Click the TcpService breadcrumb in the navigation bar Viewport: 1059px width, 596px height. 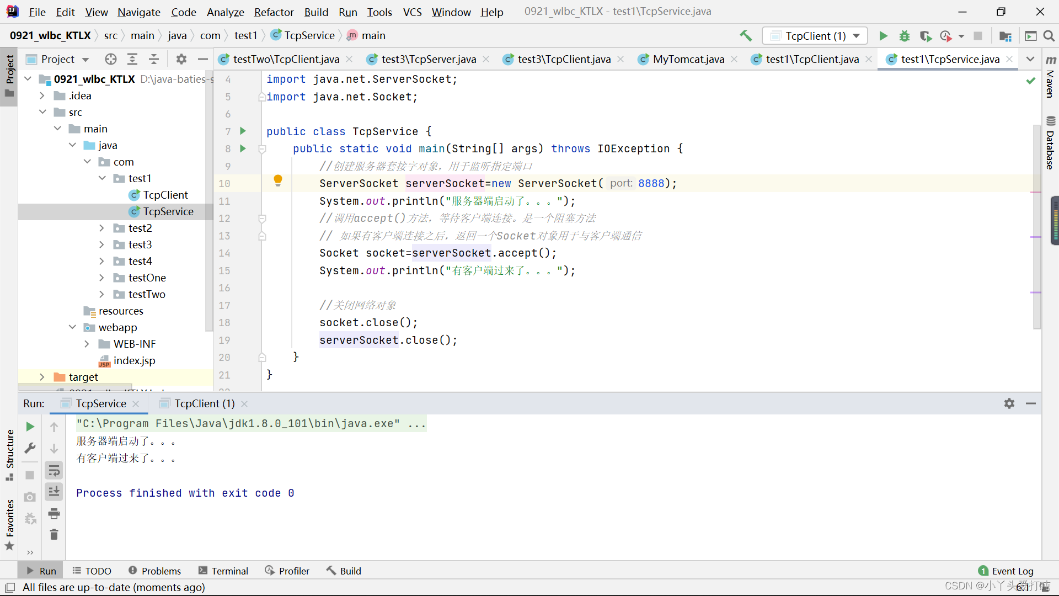click(303, 35)
